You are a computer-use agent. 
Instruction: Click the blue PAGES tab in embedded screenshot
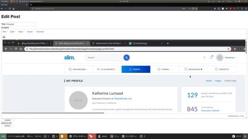point(136,69)
